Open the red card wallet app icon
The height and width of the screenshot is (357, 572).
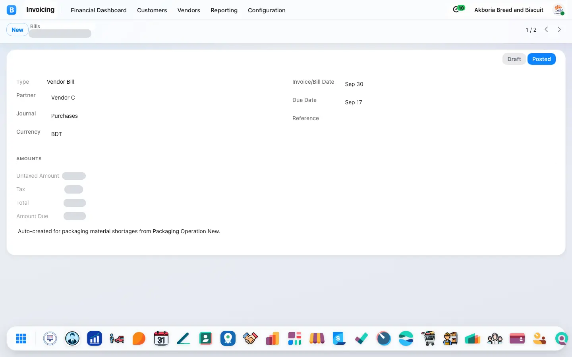(x=517, y=338)
